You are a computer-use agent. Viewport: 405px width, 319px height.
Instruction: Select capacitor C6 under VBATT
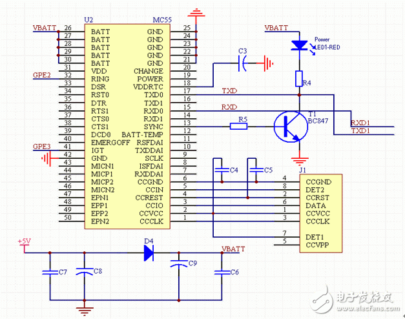(x=222, y=273)
